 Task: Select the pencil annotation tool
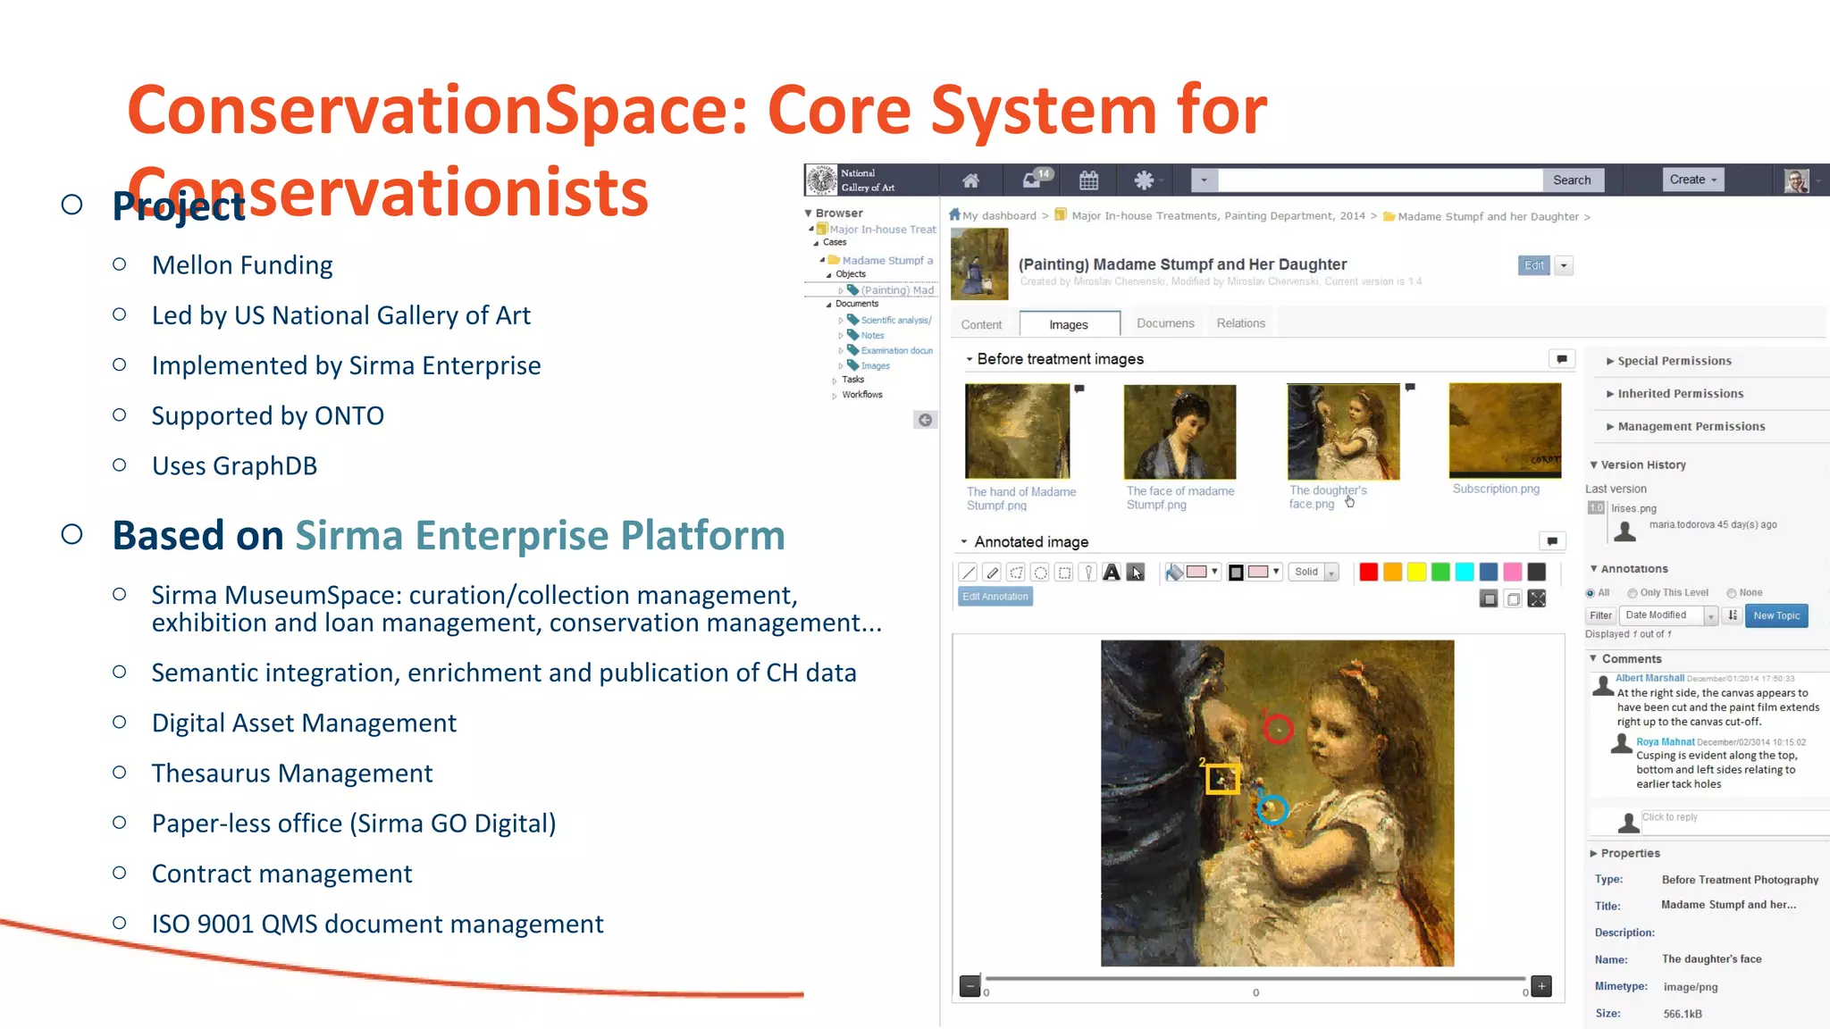pyautogui.click(x=992, y=573)
